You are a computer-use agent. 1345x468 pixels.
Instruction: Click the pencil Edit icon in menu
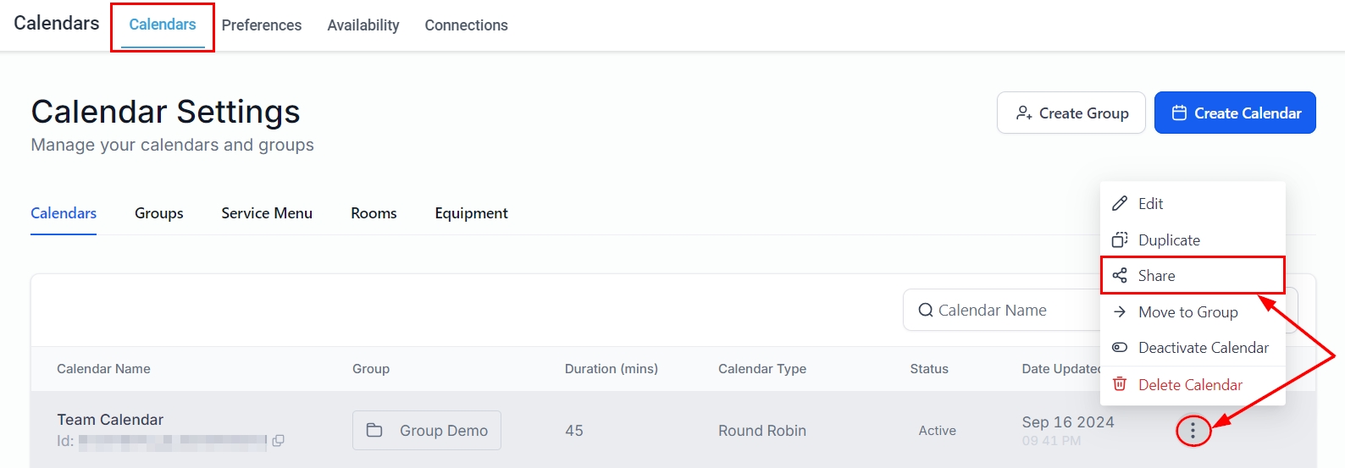click(1120, 204)
